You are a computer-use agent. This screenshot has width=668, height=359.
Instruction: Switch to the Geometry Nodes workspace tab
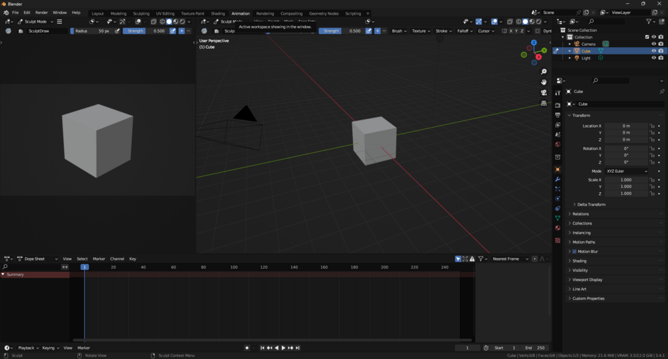point(324,13)
